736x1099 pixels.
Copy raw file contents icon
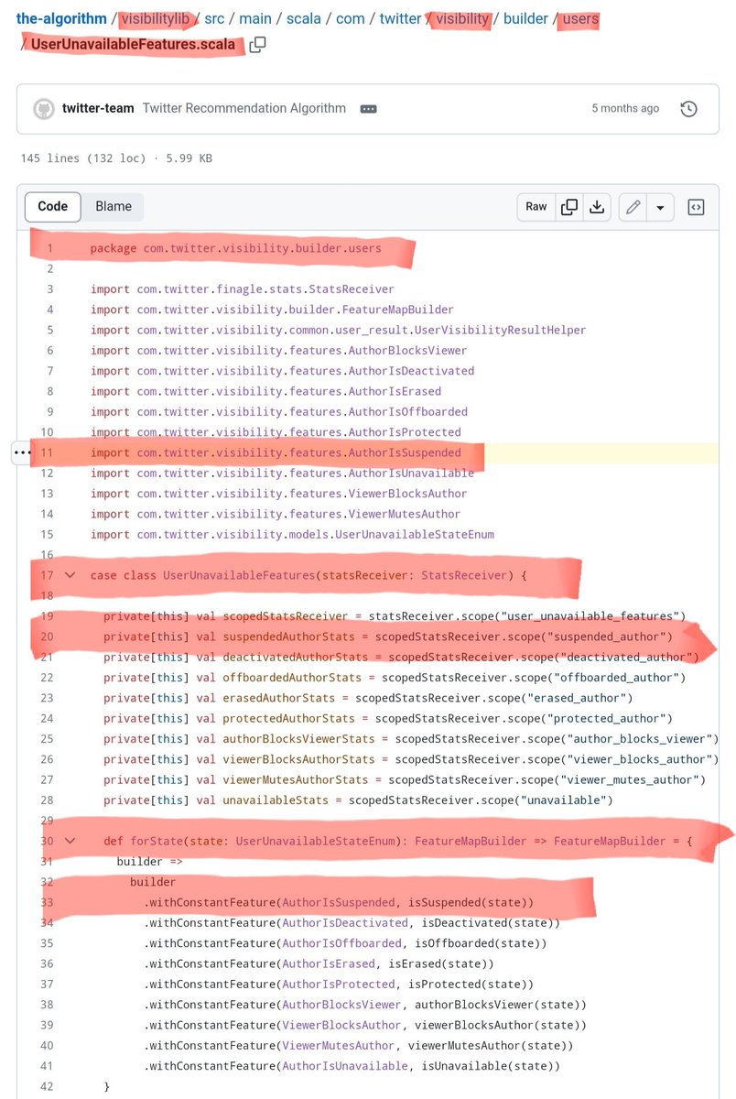tap(568, 207)
